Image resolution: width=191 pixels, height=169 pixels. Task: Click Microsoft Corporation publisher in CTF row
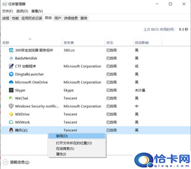coord(82,66)
